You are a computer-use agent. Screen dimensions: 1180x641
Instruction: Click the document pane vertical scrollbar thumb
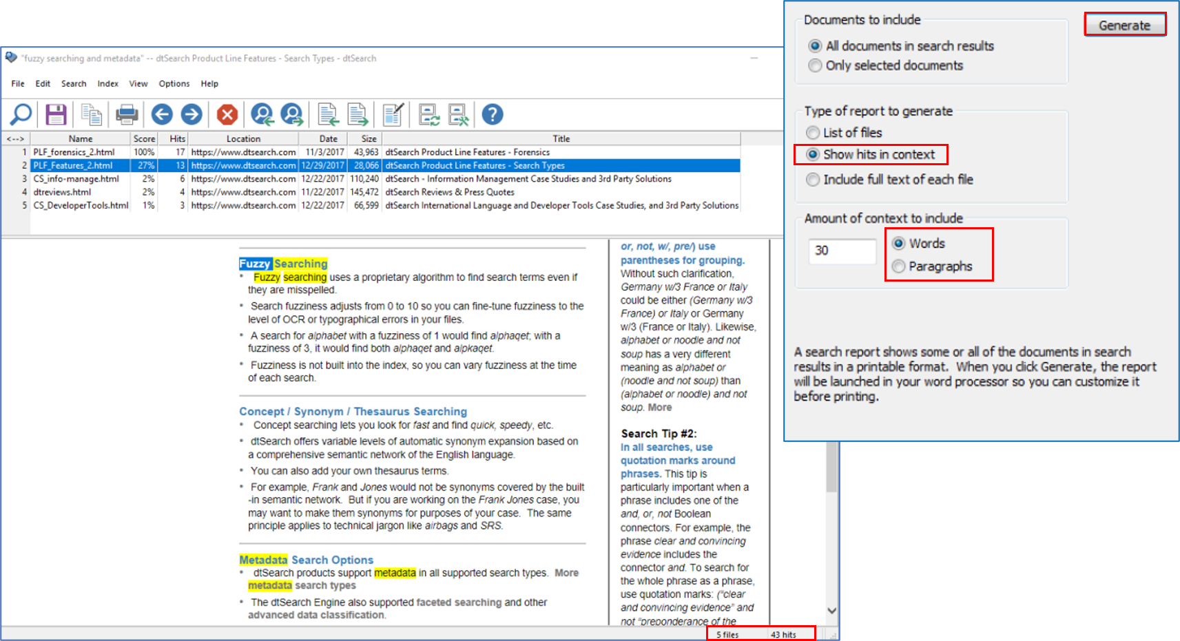click(x=831, y=467)
